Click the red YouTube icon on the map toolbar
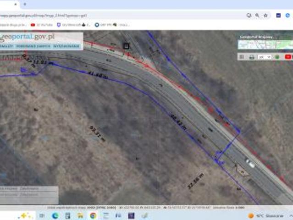Screen dimensions: 293x220 (288, 57)
